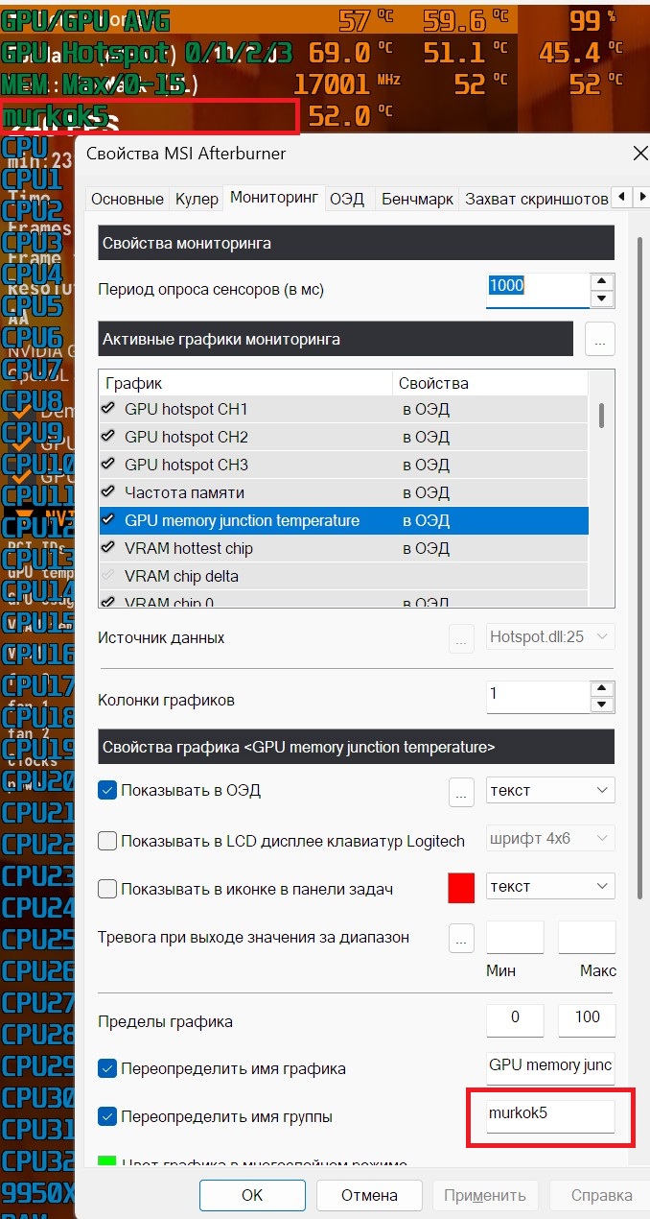Enable Показывать в иконке в панели задач

click(107, 889)
